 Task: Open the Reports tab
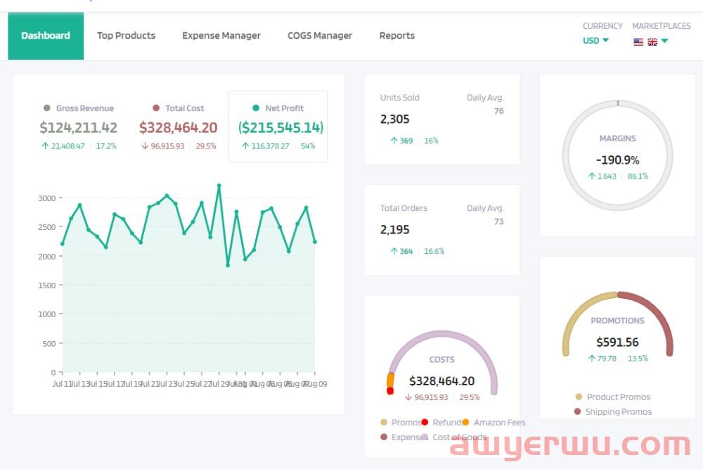[396, 36]
